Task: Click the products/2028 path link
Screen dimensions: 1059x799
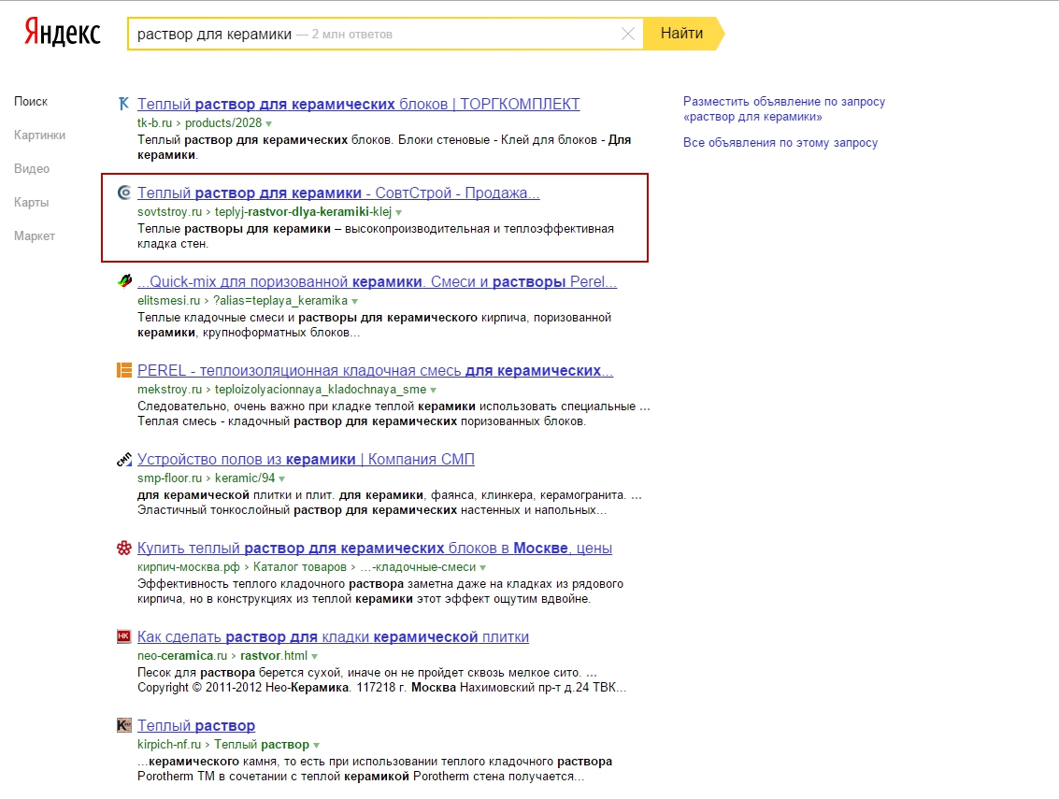Action: [223, 123]
